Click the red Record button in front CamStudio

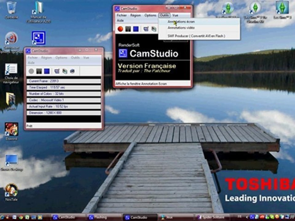click(120, 29)
